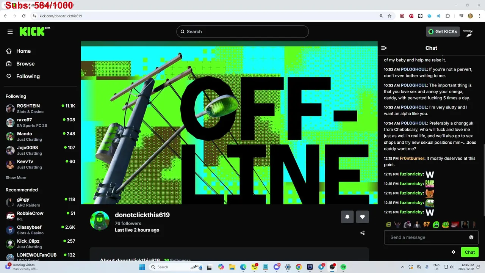Open File Explorer from taskbar

click(x=232, y=267)
